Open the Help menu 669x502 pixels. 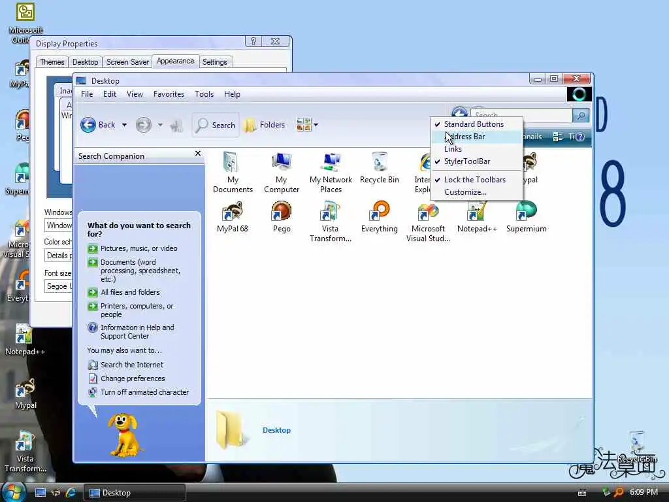[x=232, y=94]
